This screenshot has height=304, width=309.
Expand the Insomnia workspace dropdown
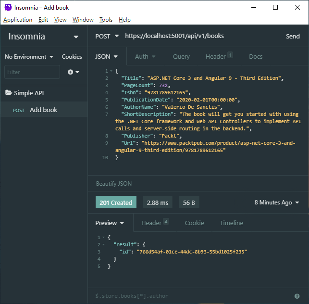point(76,37)
